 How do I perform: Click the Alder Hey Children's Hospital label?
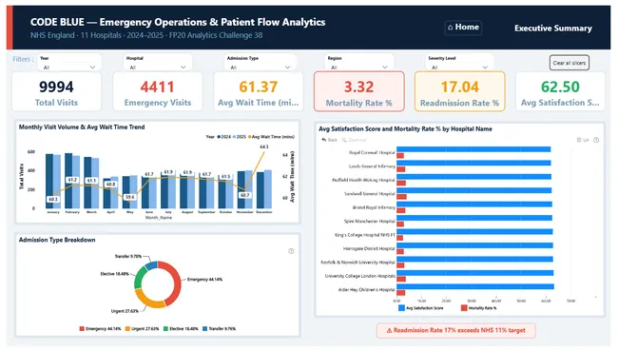[367, 290]
